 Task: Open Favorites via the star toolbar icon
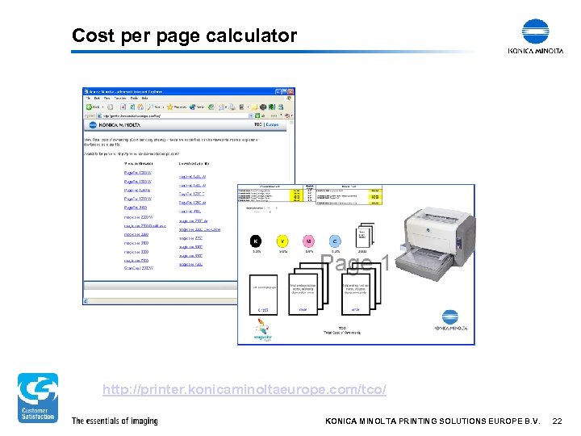coord(169,107)
